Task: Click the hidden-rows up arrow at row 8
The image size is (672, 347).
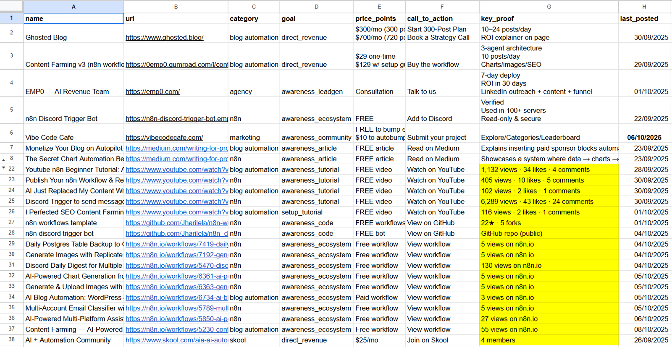Action: pos(4,160)
